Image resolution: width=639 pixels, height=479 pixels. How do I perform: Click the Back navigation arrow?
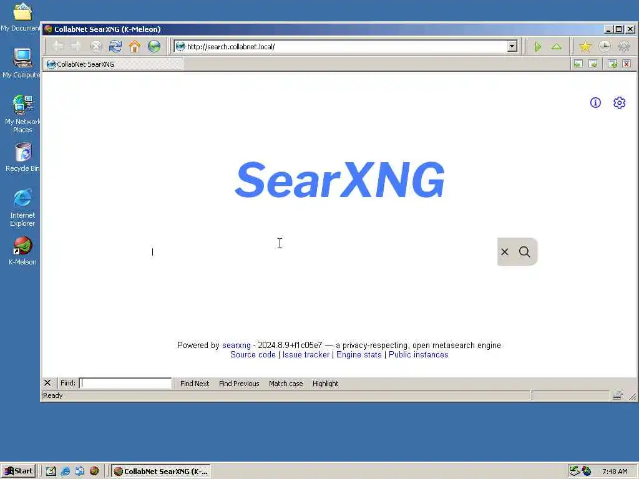click(x=58, y=46)
